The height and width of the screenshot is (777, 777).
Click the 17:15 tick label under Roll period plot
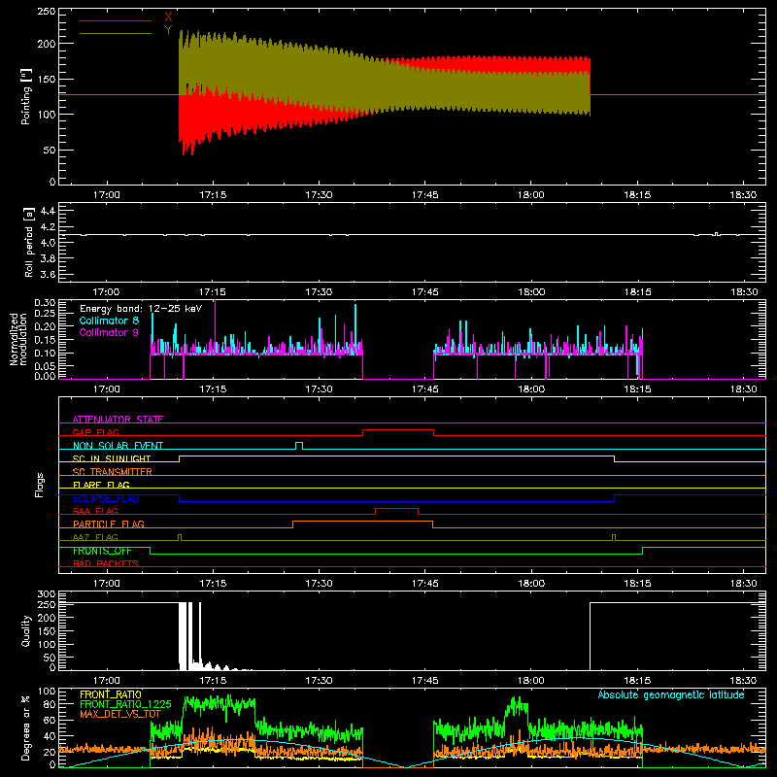tap(213, 292)
